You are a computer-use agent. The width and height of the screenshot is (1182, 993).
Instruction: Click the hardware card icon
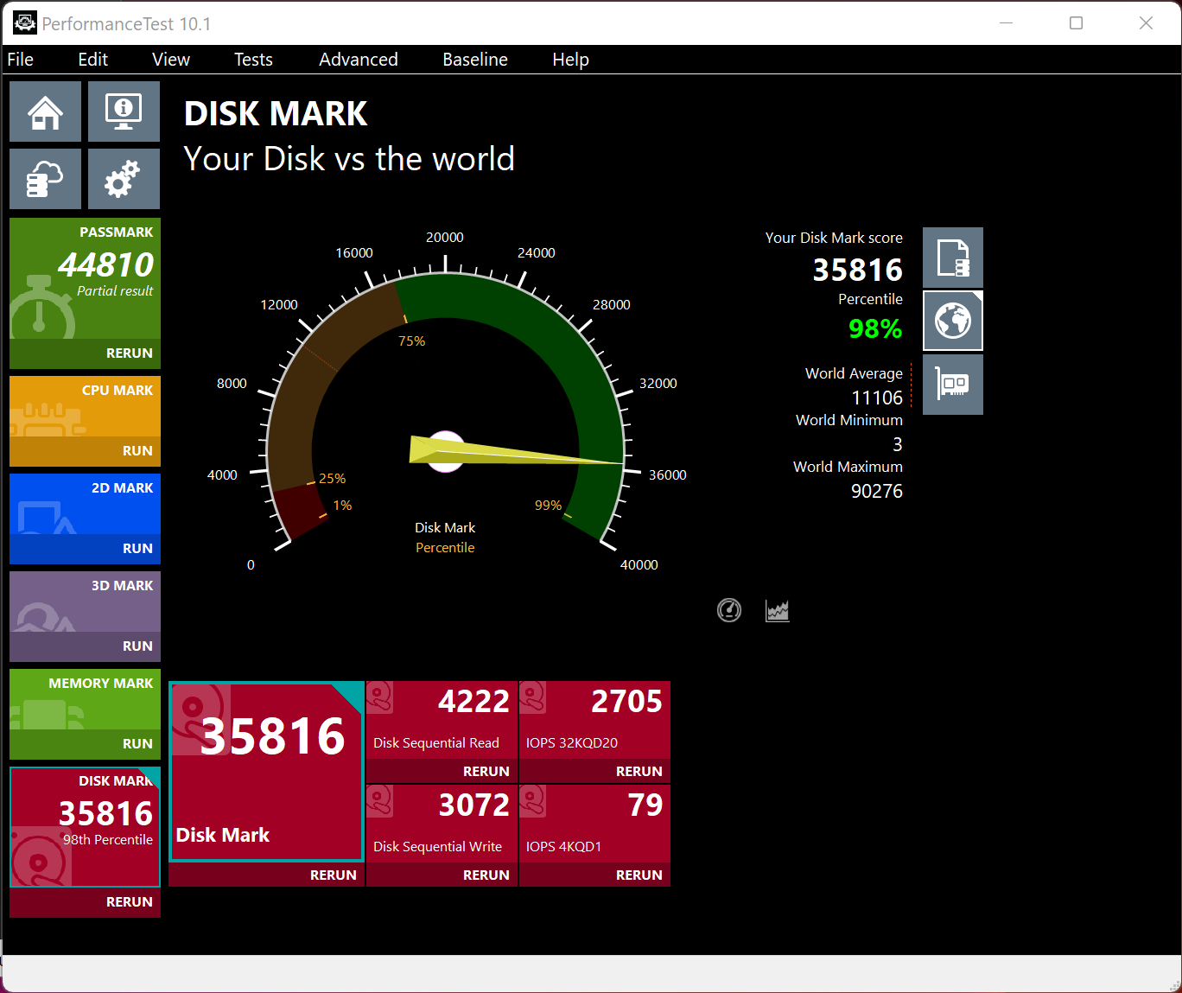pyautogui.click(x=952, y=384)
